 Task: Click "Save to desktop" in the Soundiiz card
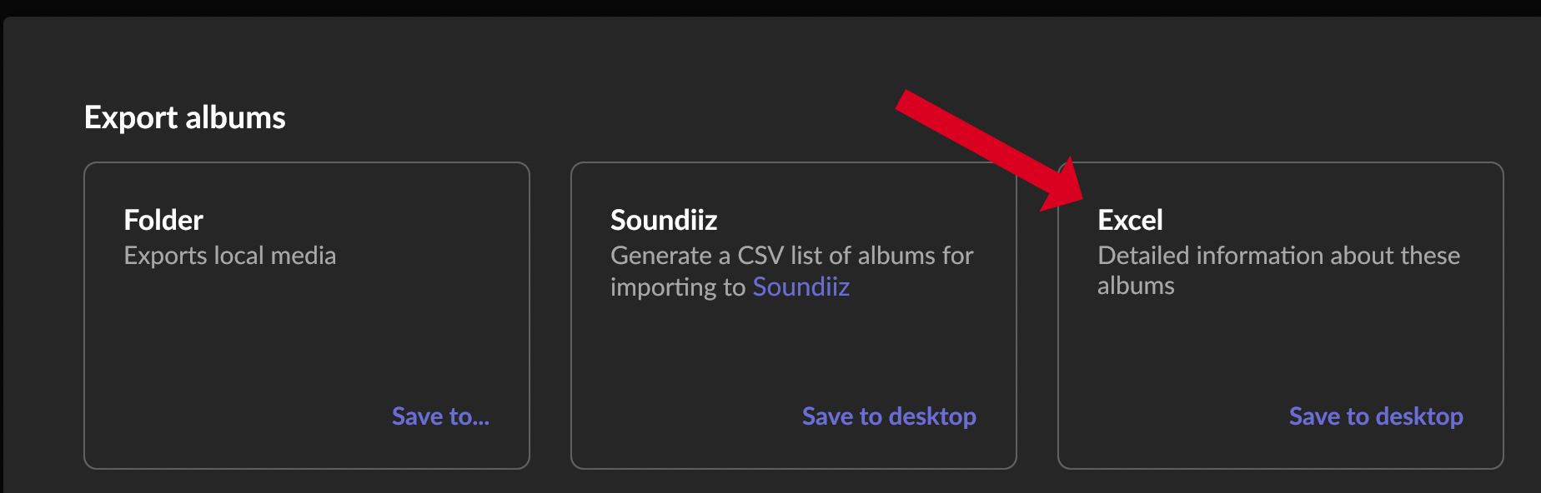(889, 416)
